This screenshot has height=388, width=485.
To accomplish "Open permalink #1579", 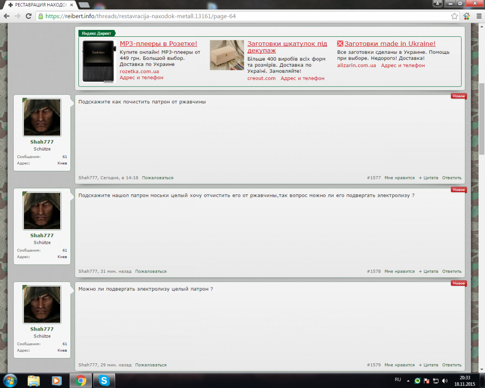I will pyautogui.click(x=374, y=365).
